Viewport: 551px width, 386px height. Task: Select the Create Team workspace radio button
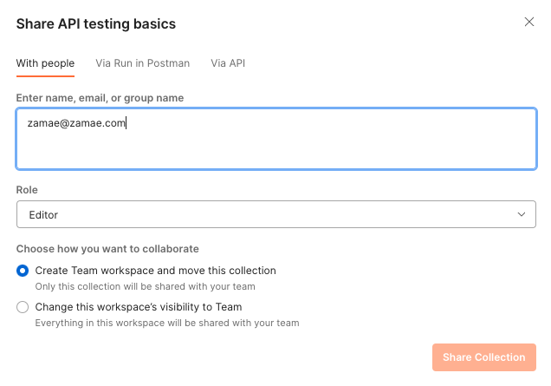pyautogui.click(x=23, y=271)
